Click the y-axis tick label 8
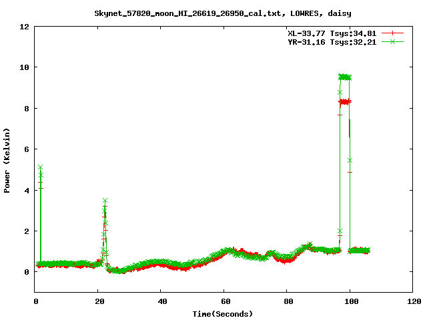Image resolution: width=427 pixels, height=320 pixels. [27, 109]
